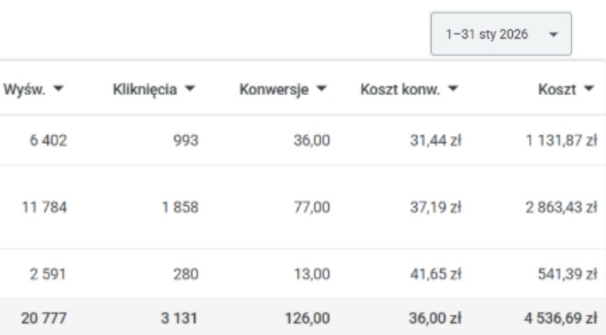Click the sort arrow next to Kliknięcia

click(x=190, y=88)
